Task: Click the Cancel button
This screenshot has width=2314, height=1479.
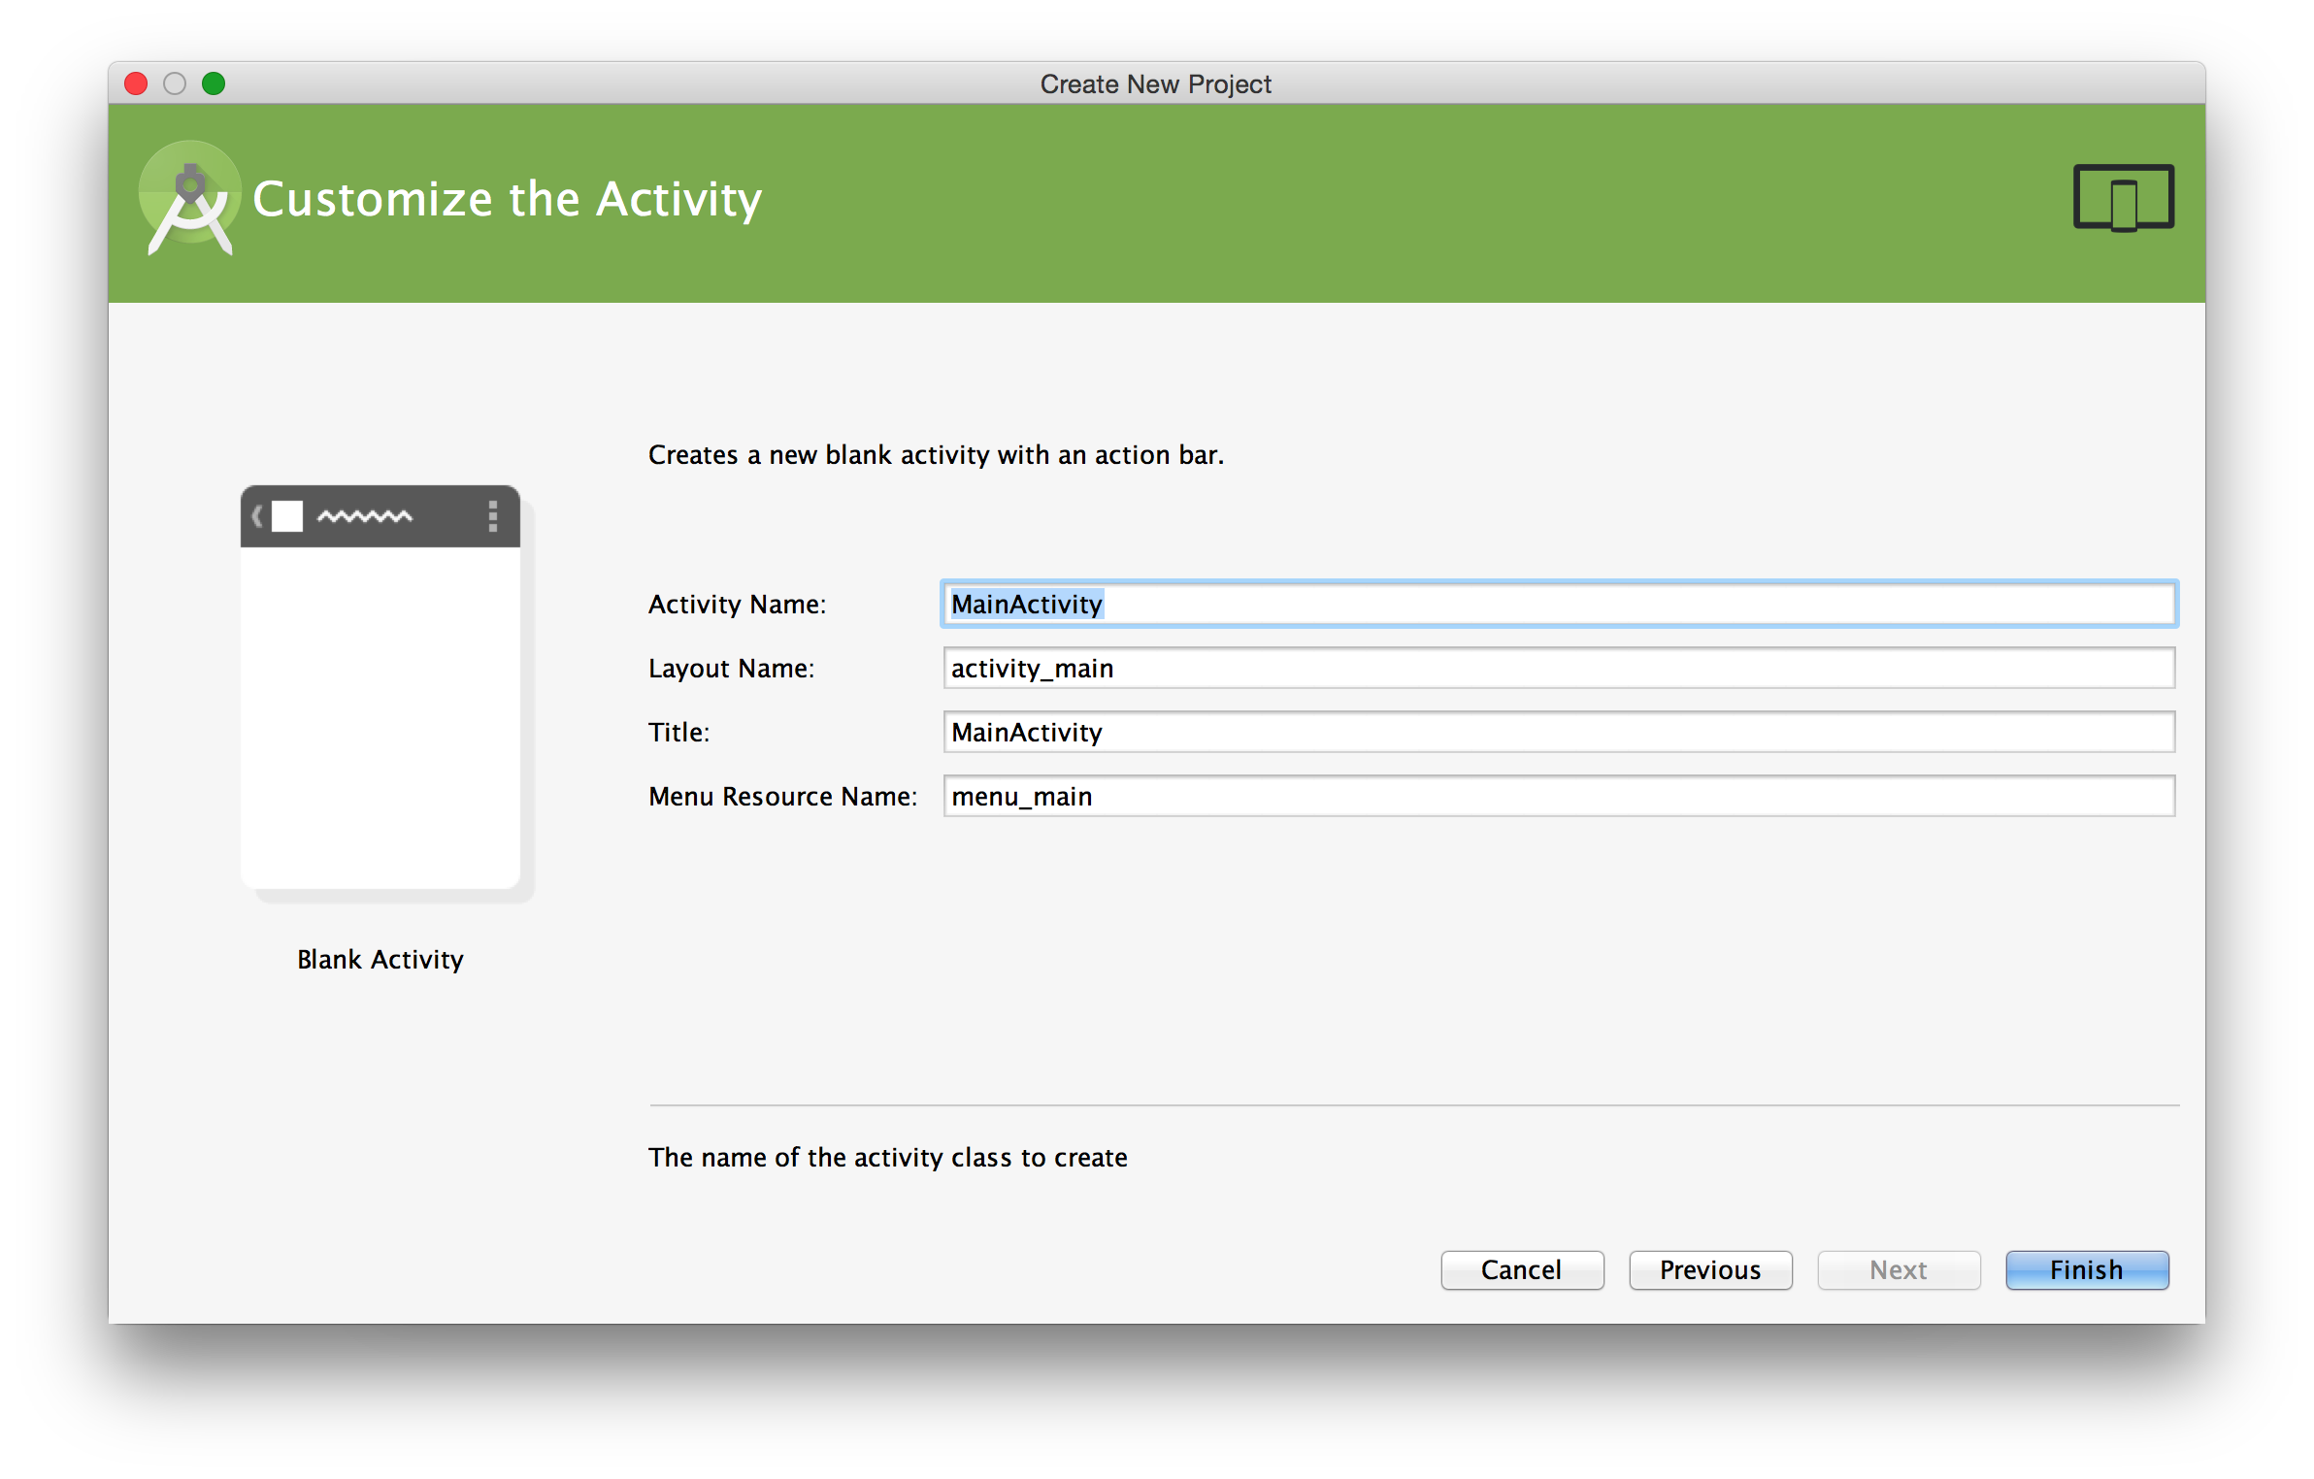Action: pos(1520,1270)
